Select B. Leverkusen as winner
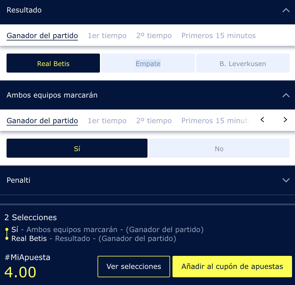 [x=243, y=63]
